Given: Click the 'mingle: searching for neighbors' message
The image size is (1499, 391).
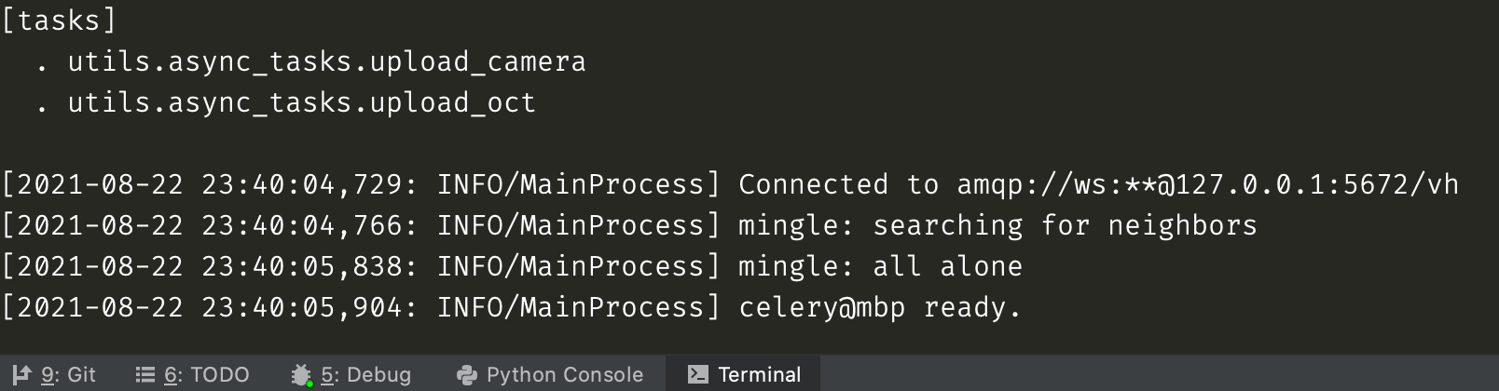Looking at the screenshot, I should (997, 225).
